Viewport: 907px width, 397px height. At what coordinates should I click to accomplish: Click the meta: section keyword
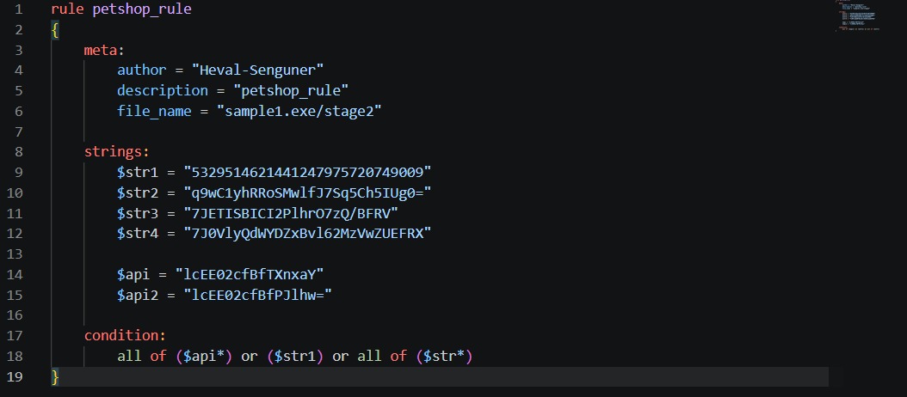tap(104, 51)
